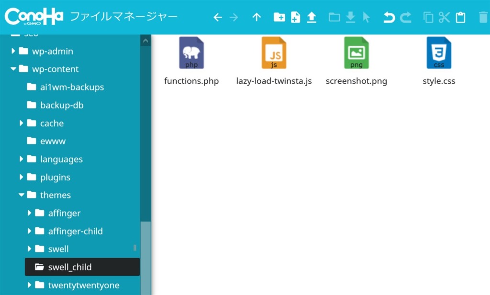
Task: Collapse the wp-content folder arrow
Action: pyautogui.click(x=13, y=69)
